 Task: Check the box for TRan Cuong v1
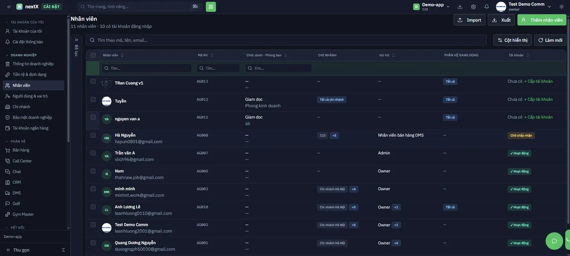tap(93, 81)
